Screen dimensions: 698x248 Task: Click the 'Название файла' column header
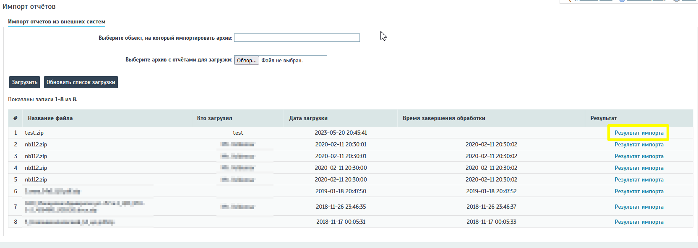click(x=50, y=118)
